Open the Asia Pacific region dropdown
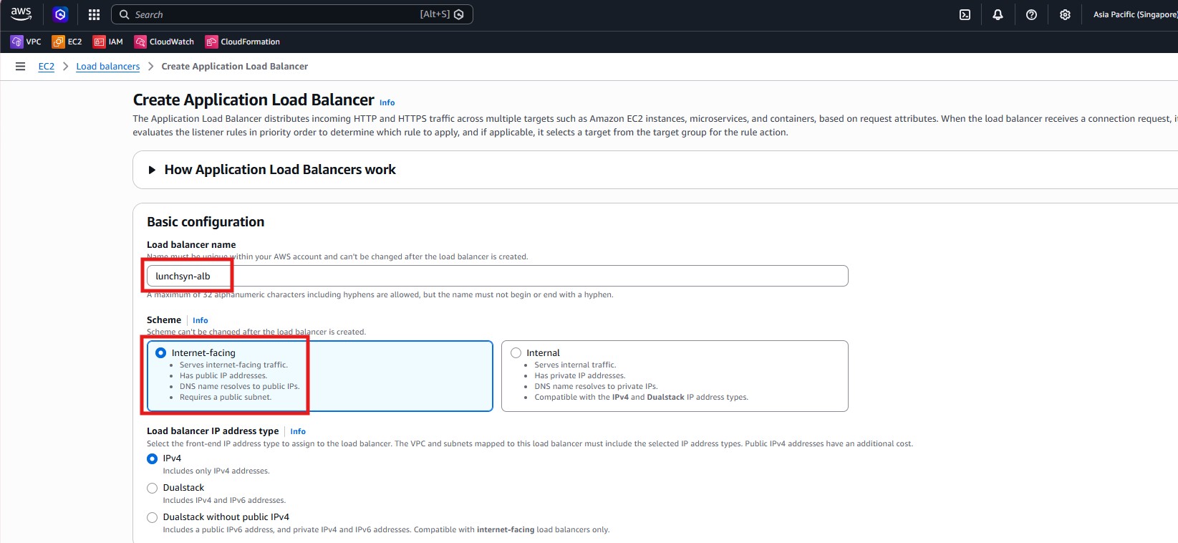The width and height of the screenshot is (1178, 543). click(x=1134, y=14)
